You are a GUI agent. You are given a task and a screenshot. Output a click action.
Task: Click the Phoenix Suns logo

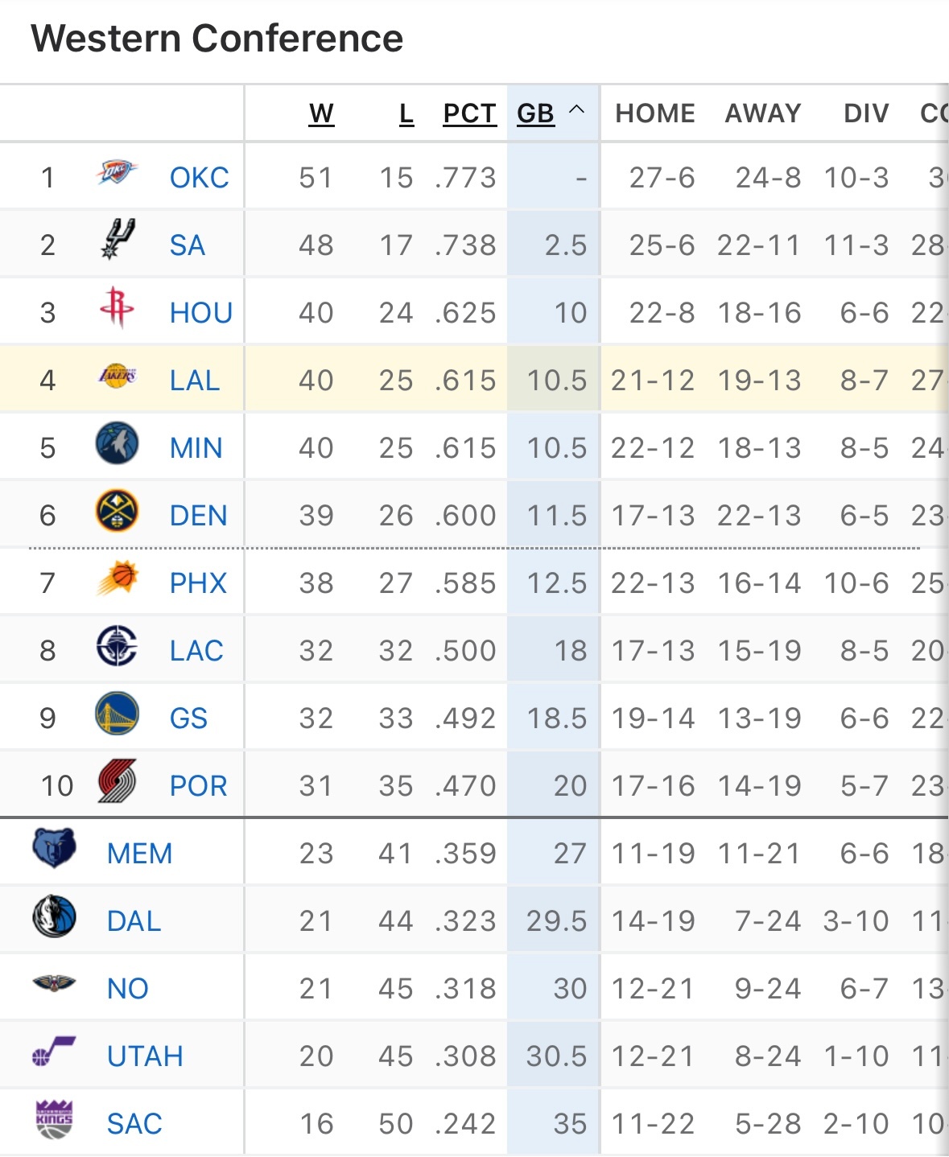tap(117, 578)
